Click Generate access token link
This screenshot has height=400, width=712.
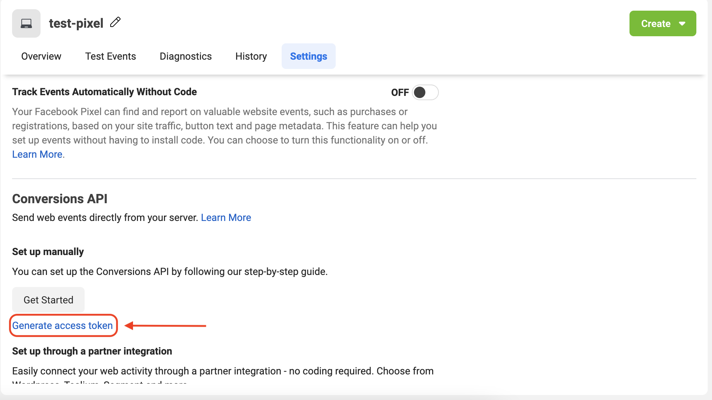63,325
